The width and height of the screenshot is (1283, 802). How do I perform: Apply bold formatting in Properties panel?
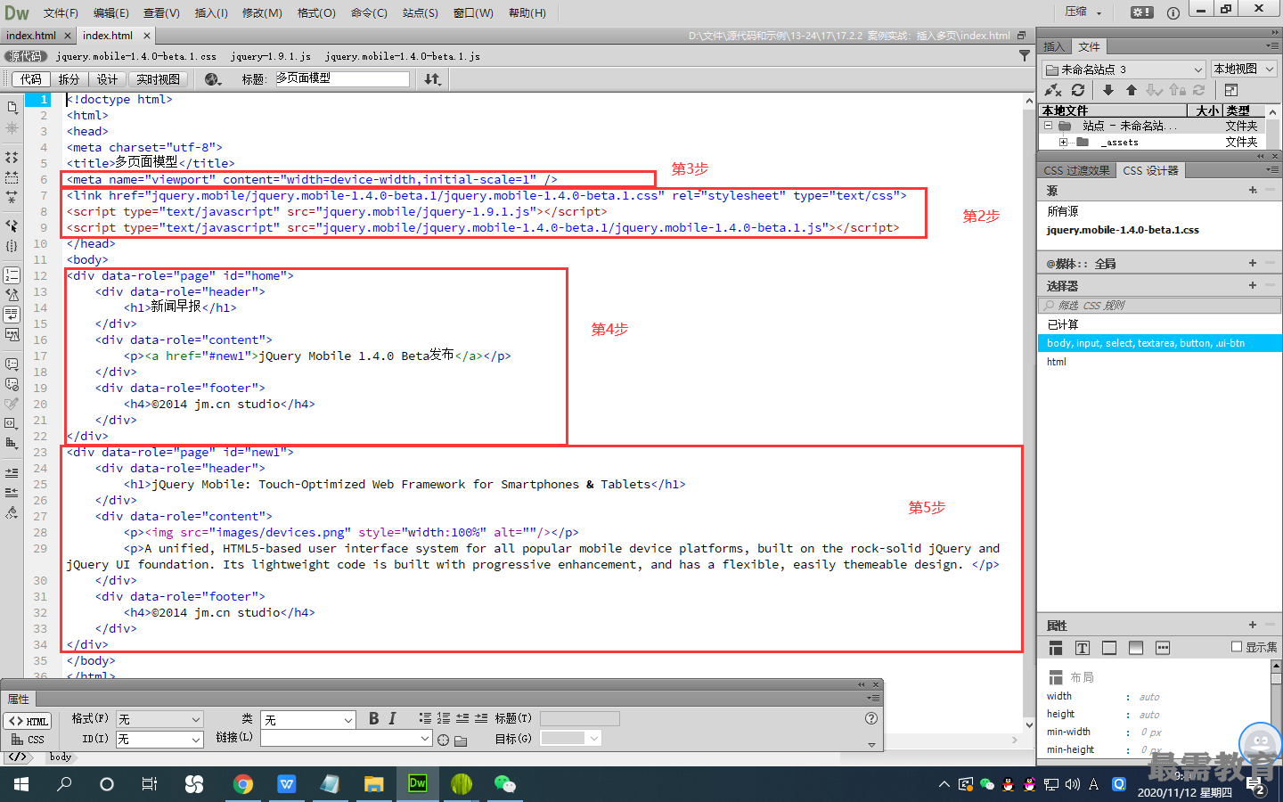(373, 718)
